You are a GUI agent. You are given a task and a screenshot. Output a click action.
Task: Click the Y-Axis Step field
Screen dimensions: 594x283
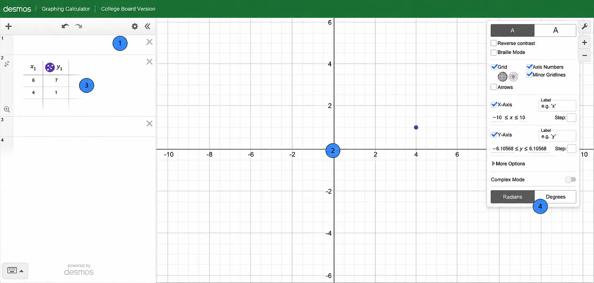(x=572, y=149)
